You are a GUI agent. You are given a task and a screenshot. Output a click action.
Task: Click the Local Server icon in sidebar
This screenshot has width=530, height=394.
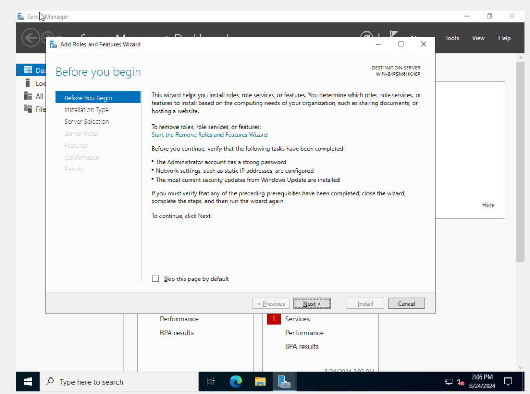coord(28,83)
